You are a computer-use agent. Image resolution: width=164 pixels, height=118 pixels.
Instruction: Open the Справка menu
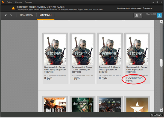click(x=28, y=2)
